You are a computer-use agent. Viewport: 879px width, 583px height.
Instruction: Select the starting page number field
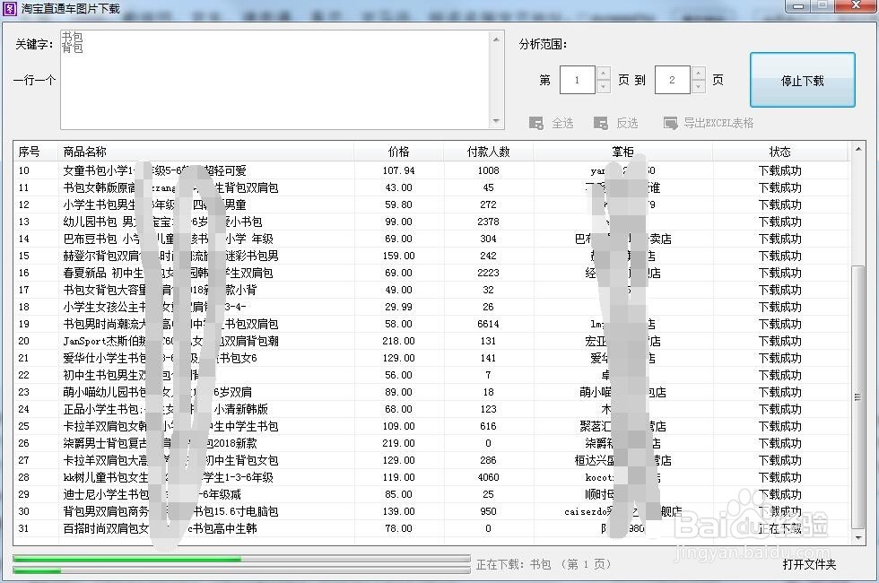click(x=578, y=80)
